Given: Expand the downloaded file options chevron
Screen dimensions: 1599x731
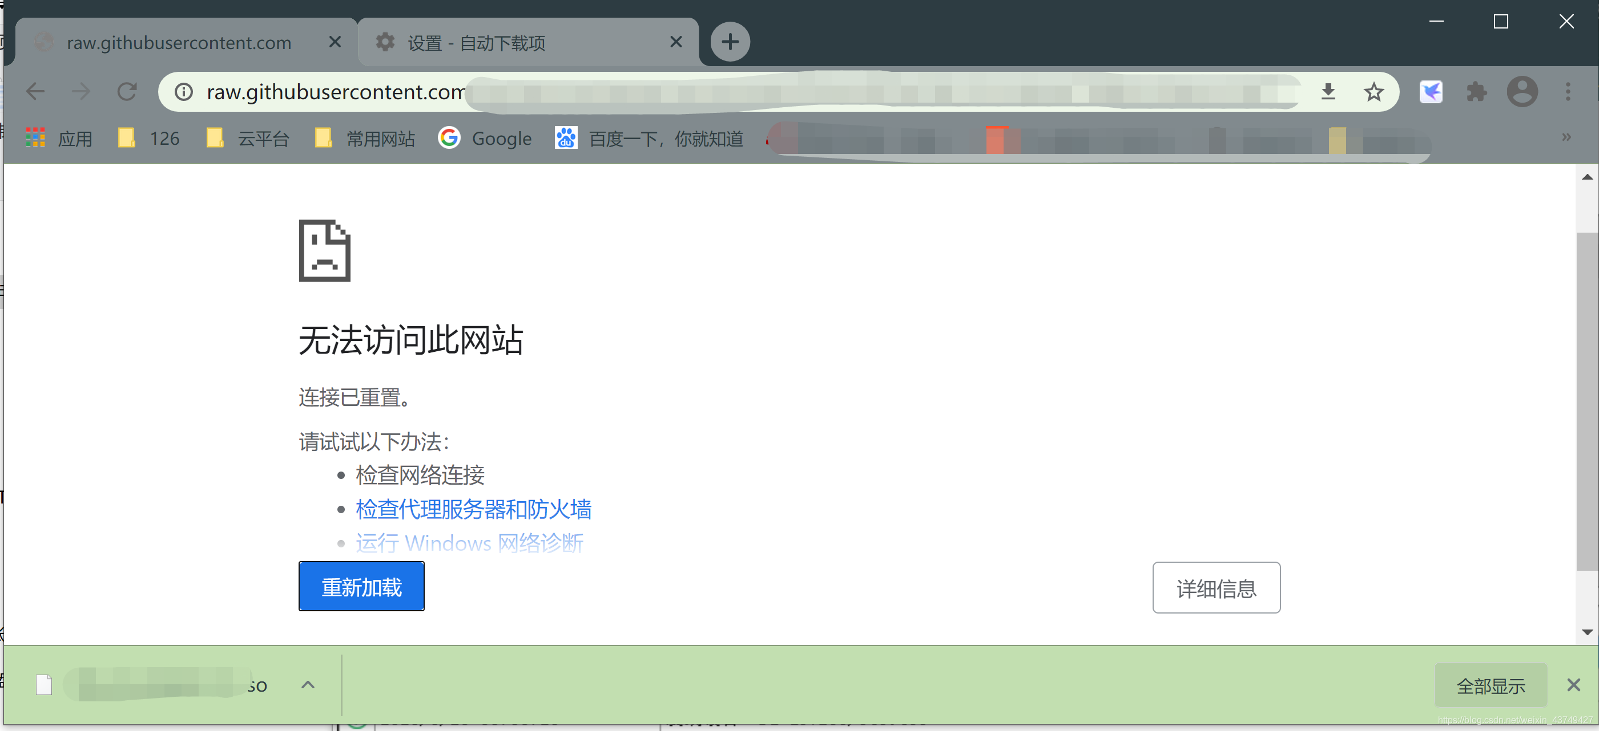Looking at the screenshot, I should 308,684.
